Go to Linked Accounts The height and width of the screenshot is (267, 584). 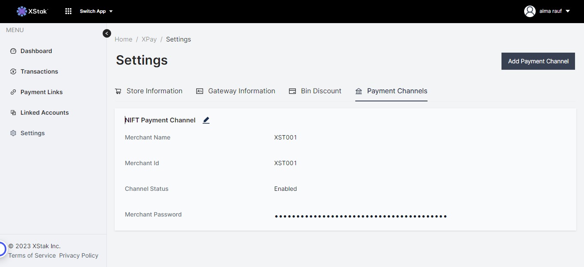pos(44,113)
